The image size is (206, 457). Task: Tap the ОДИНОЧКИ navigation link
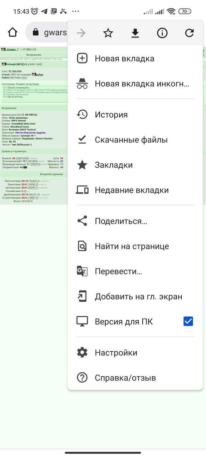click(37, 59)
